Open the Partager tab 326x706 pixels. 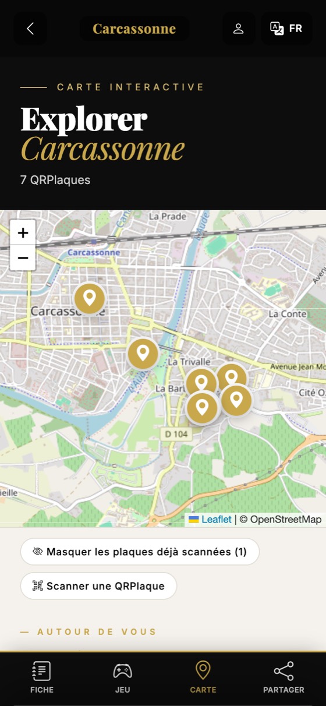(284, 677)
